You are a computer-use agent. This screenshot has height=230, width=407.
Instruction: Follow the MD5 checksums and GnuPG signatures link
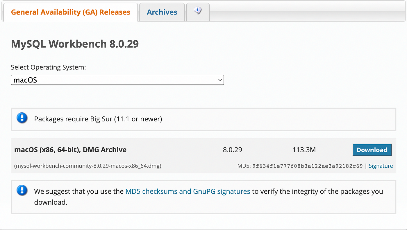(x=188, y=191)
